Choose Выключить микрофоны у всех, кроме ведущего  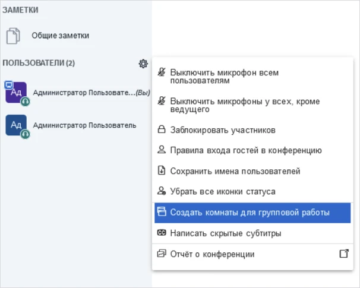[252, 105]
